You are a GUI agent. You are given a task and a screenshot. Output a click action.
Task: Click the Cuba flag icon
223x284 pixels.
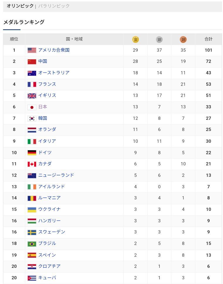32,278
